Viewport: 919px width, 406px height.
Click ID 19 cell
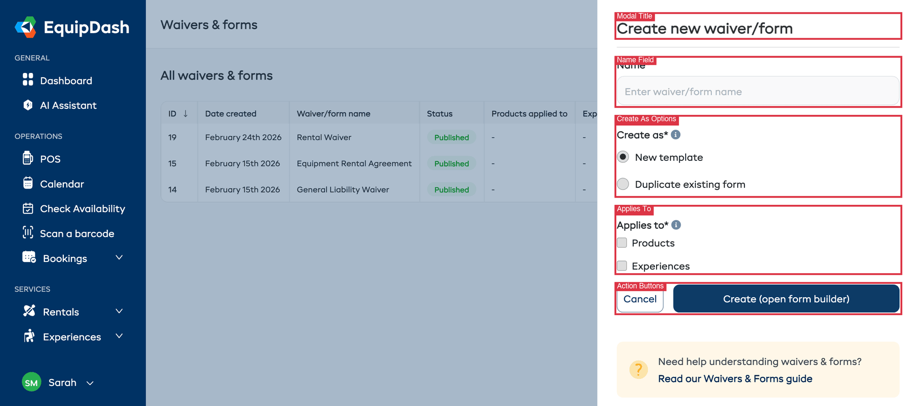pos(173,137)
